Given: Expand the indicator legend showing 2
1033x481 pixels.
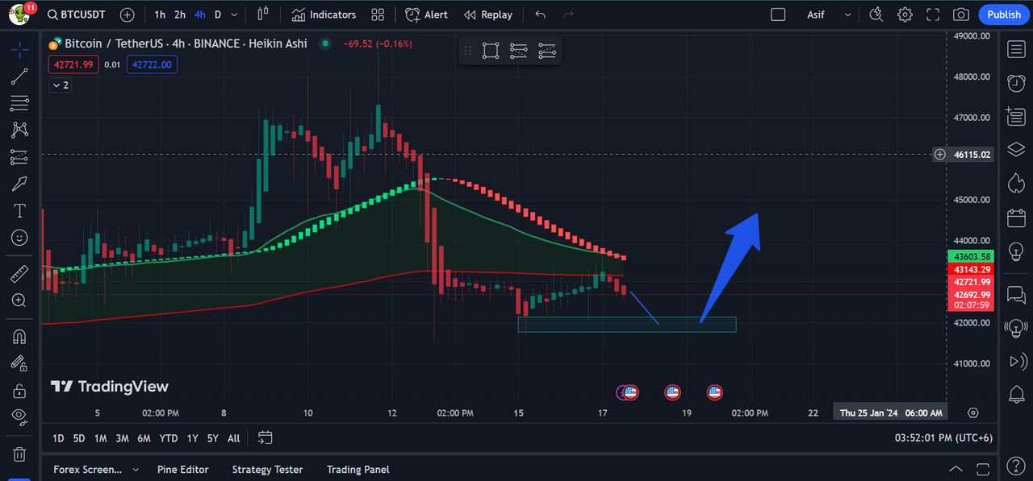Looking at the screenshot, I should (61, 85).
